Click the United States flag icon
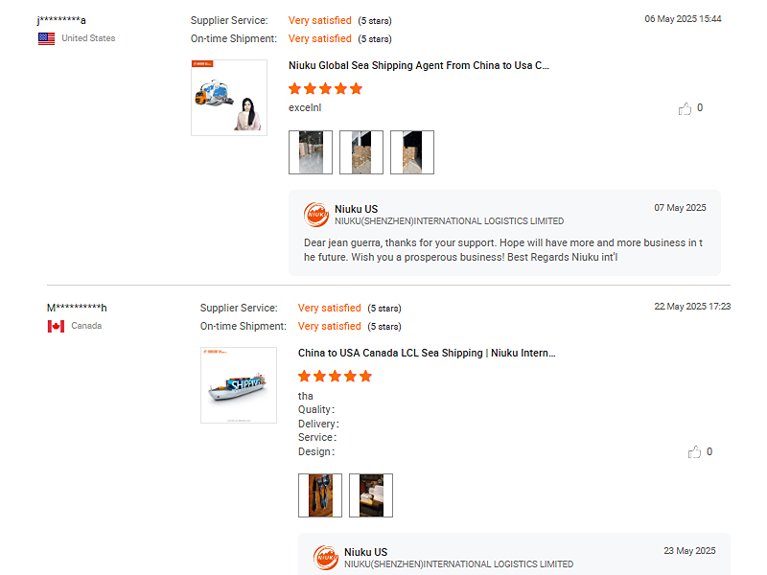This screenshot has width=767, height=575. coord(46,38)
